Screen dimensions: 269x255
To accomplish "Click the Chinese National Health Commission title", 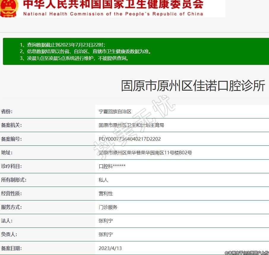I will point(113,4).
